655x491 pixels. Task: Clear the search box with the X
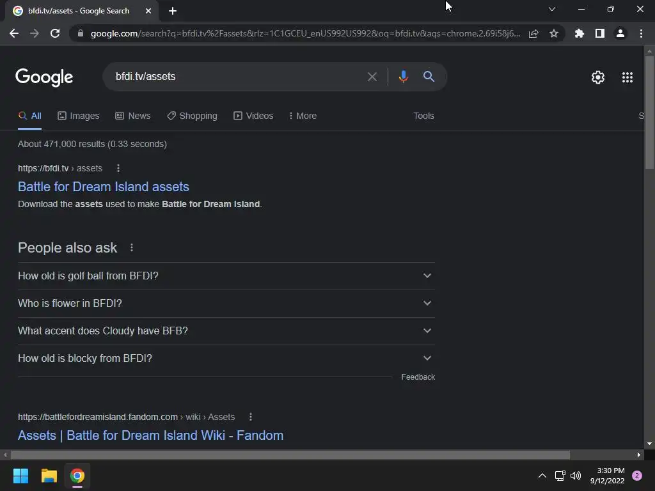click(x=372, y=77)
